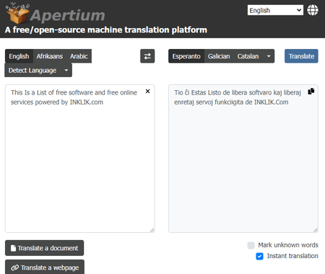The image size is (325, 274).
Task: Click the tagline 'A free/open-source machine translation platform'
Action: pyautogui.click(x=106, y=30)
